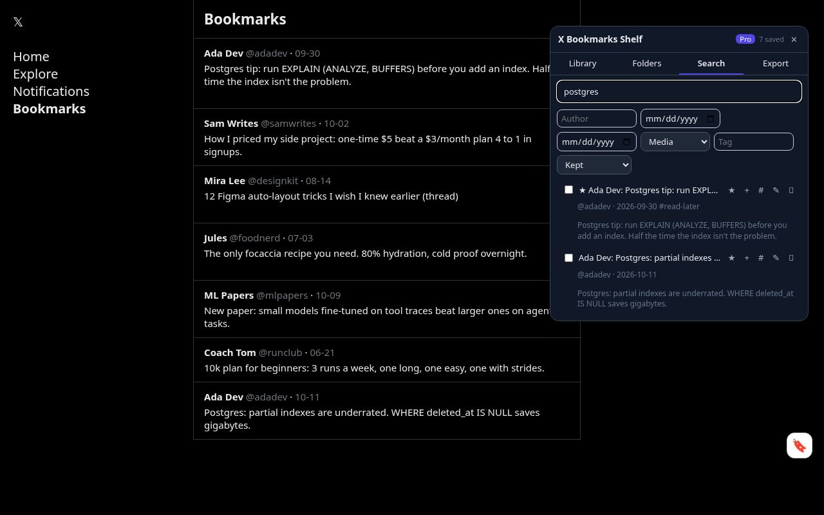The width and height of the screenshot is (824, 515).
Task: Open the Media filter dropdown
Action: click(x=675, y=142)
